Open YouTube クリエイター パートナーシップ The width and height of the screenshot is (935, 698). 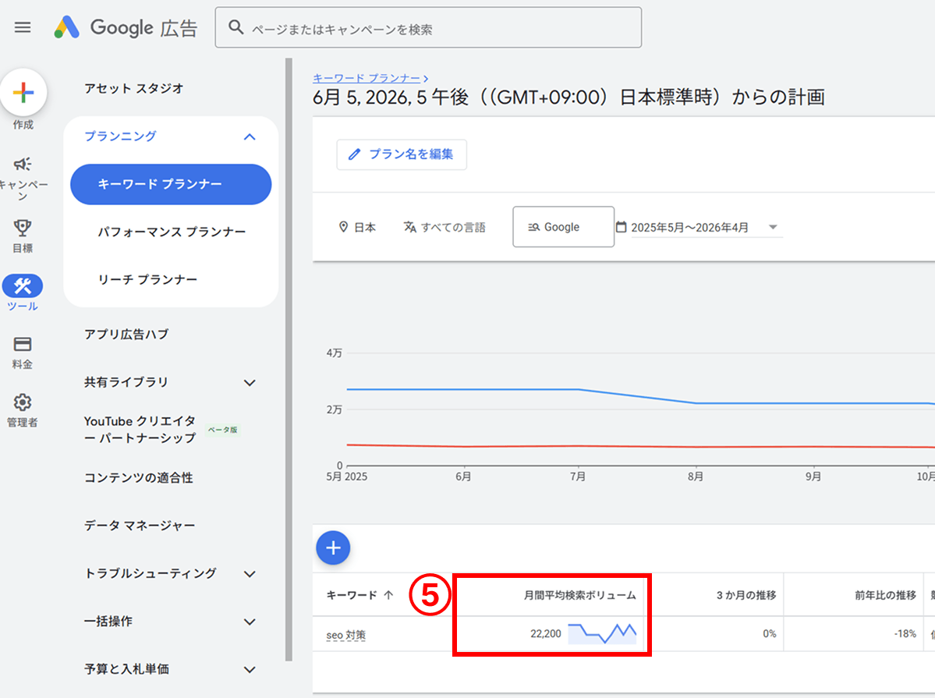pos(140,430)
